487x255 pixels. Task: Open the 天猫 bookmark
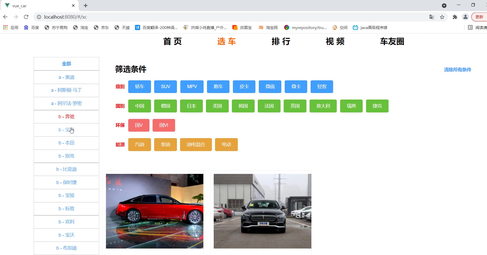click(122, 27)
